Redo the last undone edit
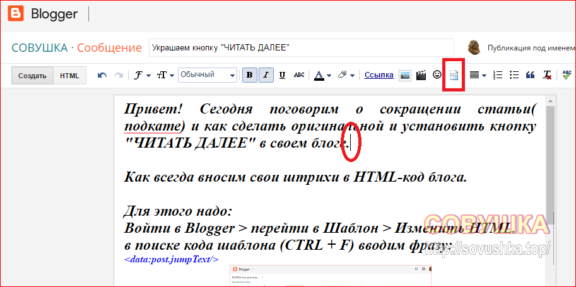The width and height of the screenshot is (576, 287). pyautogui.click(x=118, y=75)
